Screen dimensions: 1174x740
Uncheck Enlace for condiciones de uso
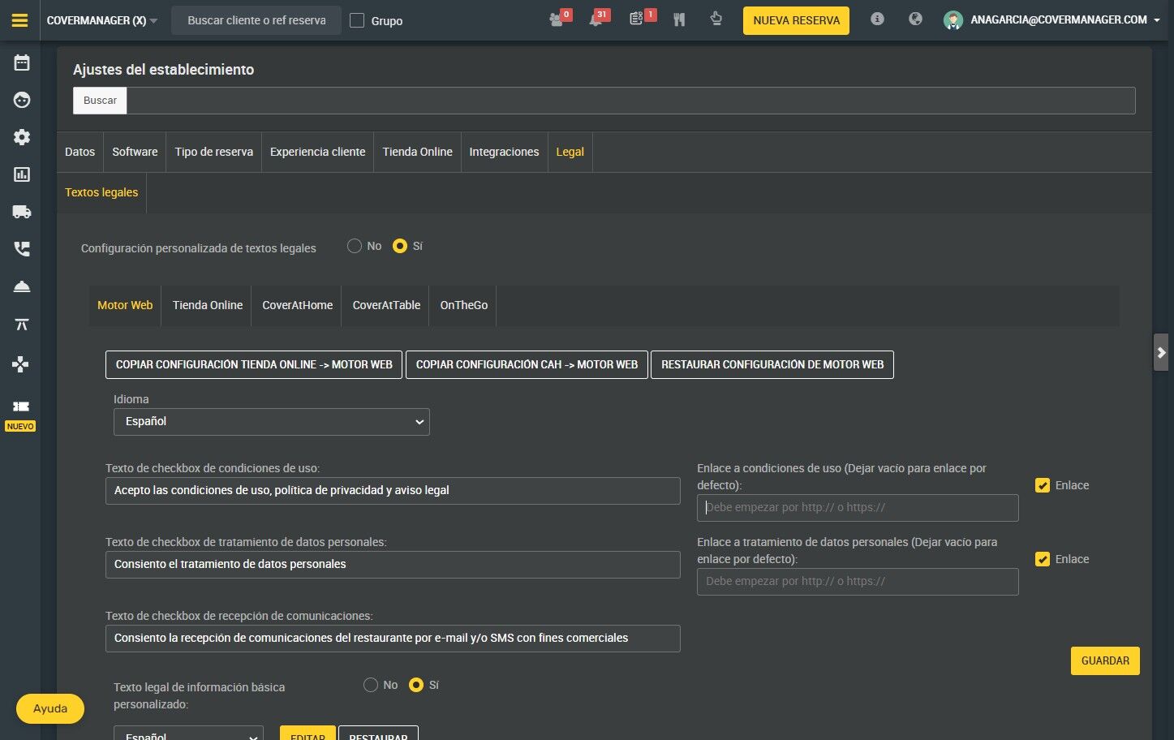point(1043,485)
